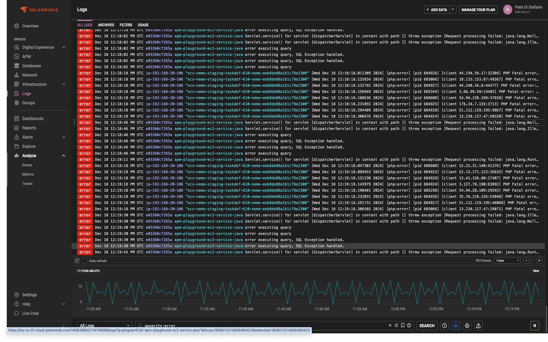
Task: Switch to the Archives tab
Action: pos(106,25)
